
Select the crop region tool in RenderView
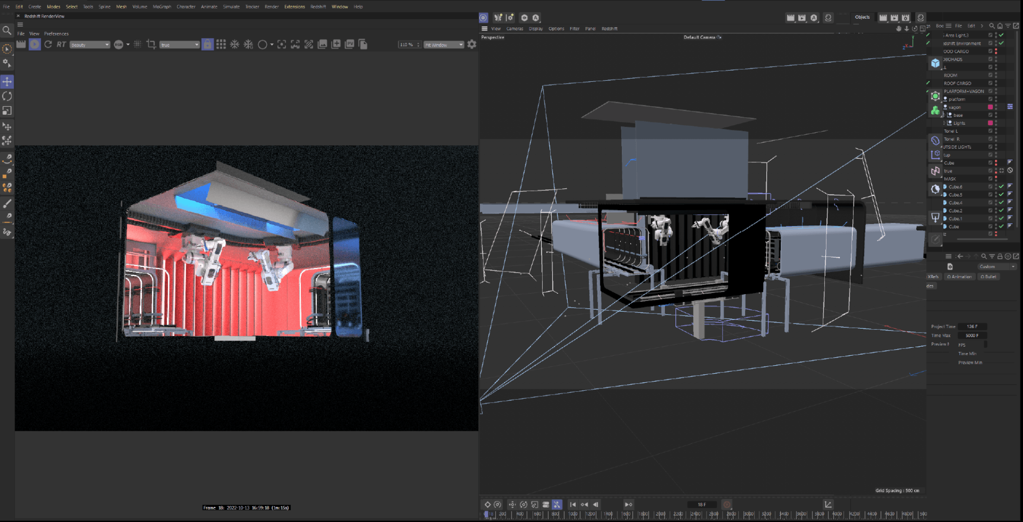click(151, 45)
